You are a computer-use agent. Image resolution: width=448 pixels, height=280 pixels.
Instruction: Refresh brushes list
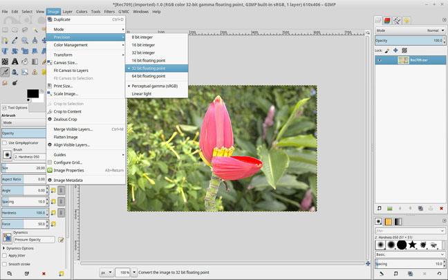click(x=439, y=274)
